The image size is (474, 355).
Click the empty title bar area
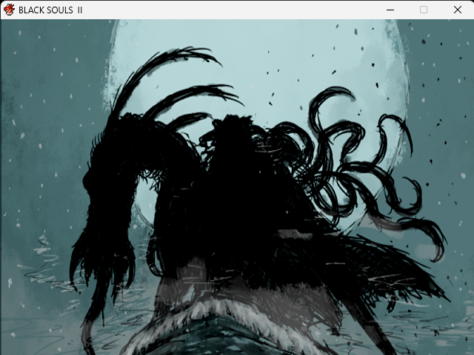222,10
